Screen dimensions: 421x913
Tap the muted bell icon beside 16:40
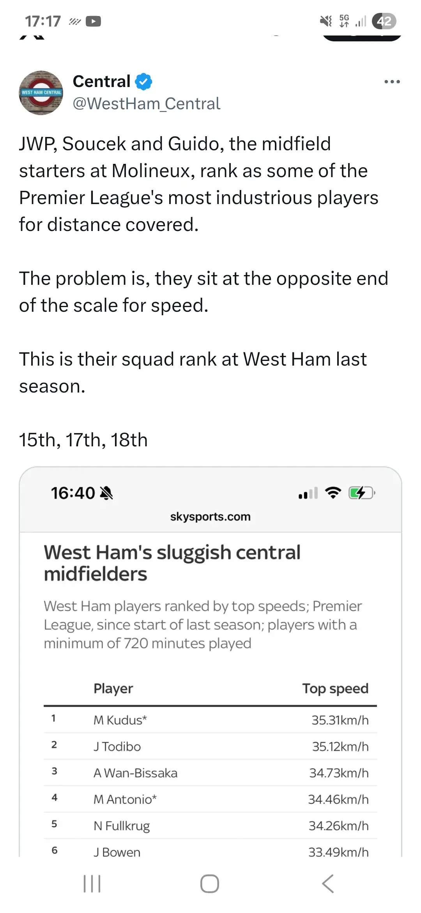click(106, 493)
